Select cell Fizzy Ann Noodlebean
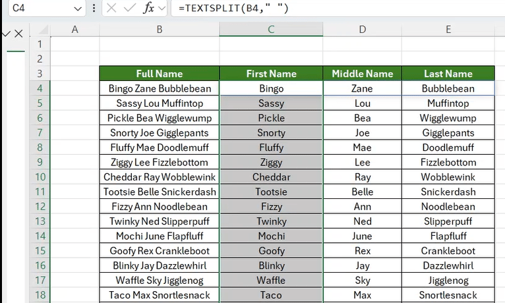This screenshot has width=505, height=303. [x=160, y=207]
